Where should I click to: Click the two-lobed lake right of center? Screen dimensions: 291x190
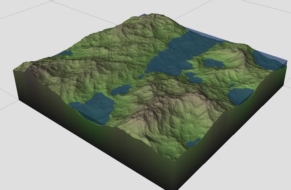click(x=214, y=63)
